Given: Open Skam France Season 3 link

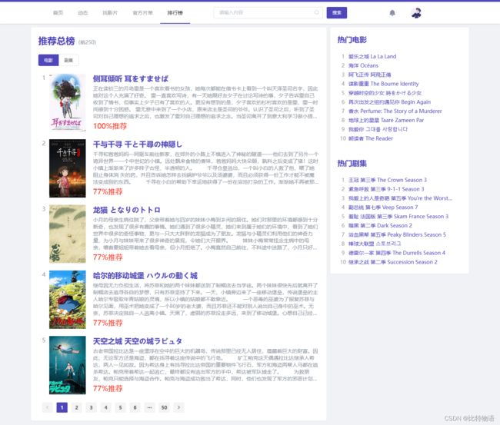Looking at the screenshot, I should 398,216.
